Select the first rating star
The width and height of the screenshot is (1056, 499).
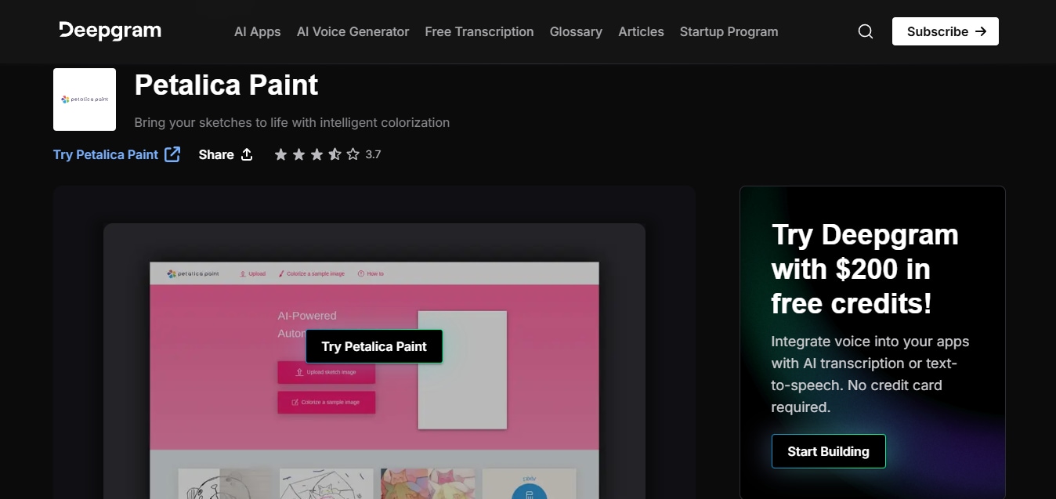tap(280, 154)
